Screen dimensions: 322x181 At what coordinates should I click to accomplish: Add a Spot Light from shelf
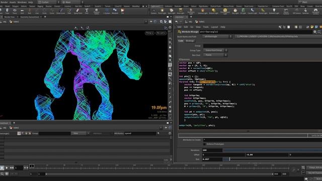tap(172, 11)
